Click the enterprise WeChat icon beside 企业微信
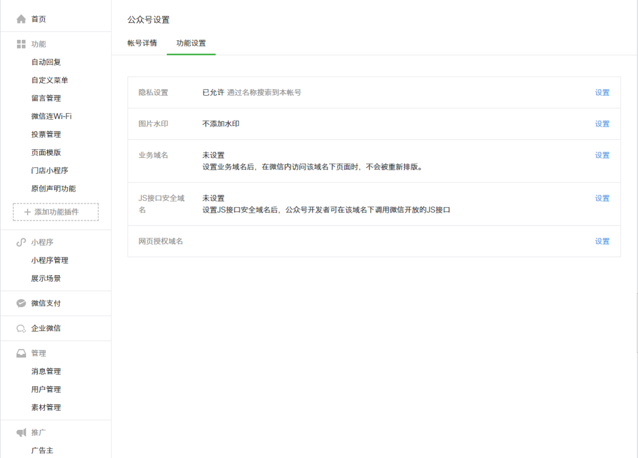This screenshot has height=458, width=638. pyautogui.click(x=21, y=328)
